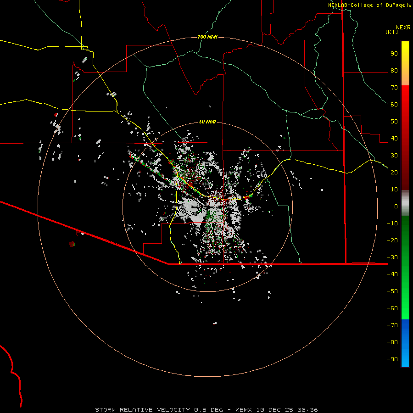Screen dimensions: 413x413
Task: Click the 70 value on velocity scale
Action: tap(394, 88)
